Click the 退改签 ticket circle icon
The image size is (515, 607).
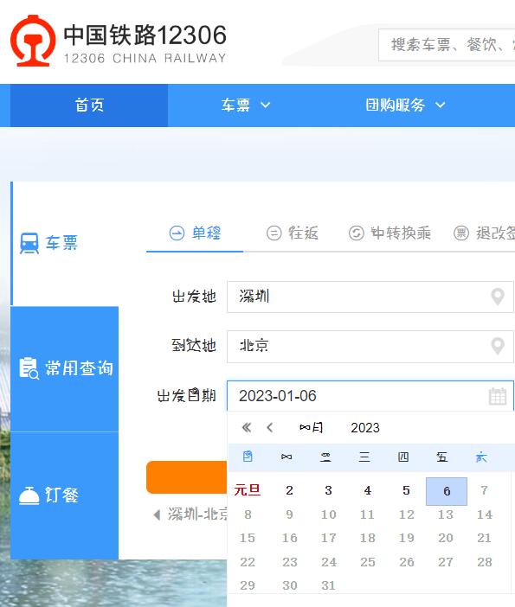(461, 233)
